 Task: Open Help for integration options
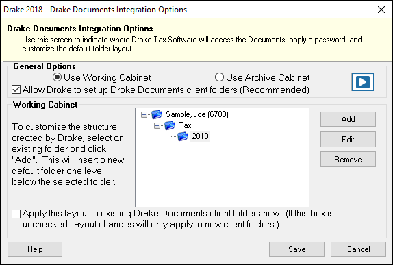[x=35, y=249]
